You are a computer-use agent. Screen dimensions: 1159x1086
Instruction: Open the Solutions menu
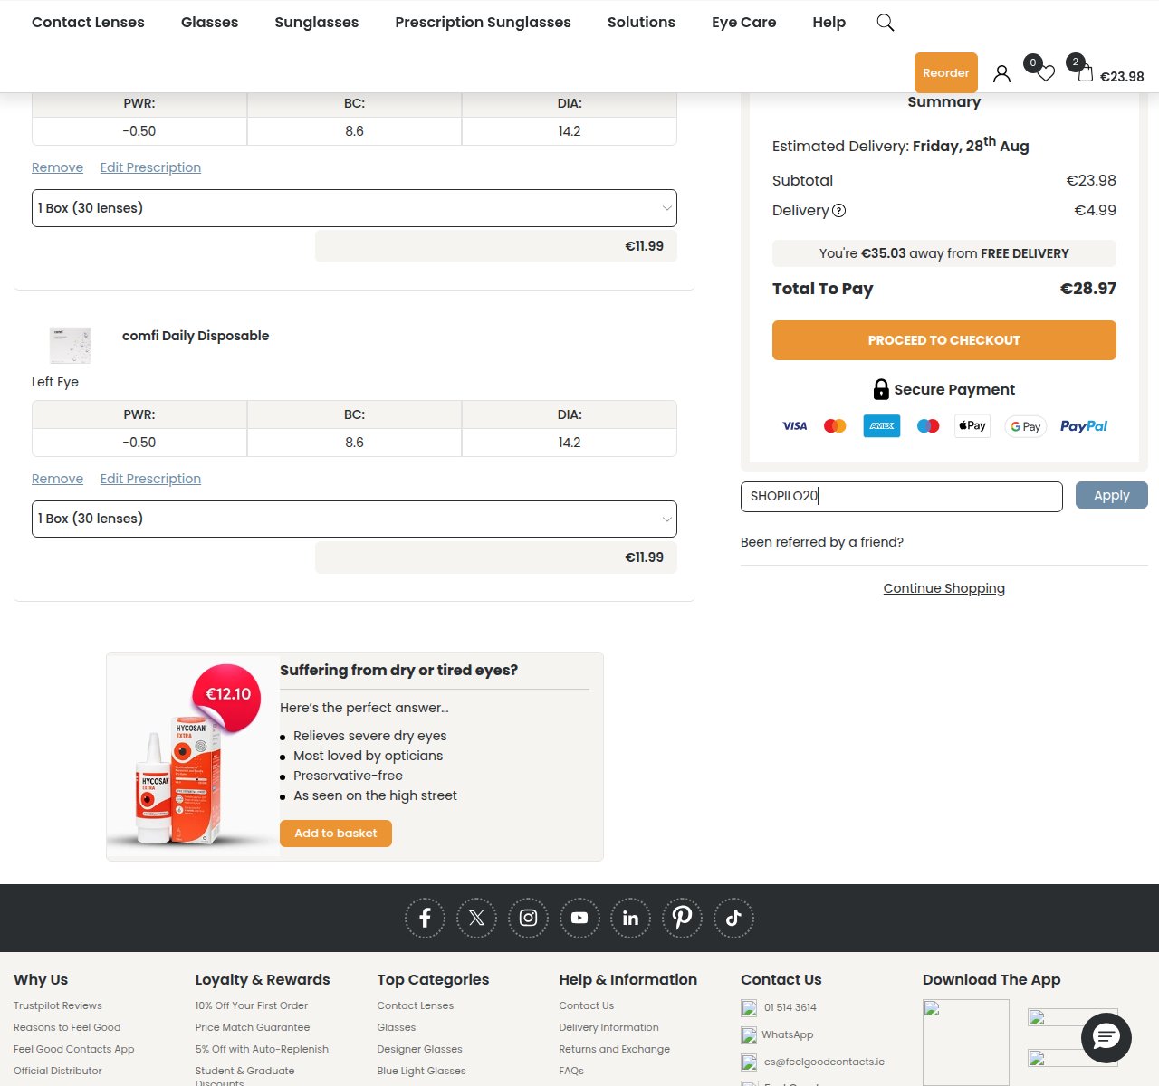(x=641, y=23)
